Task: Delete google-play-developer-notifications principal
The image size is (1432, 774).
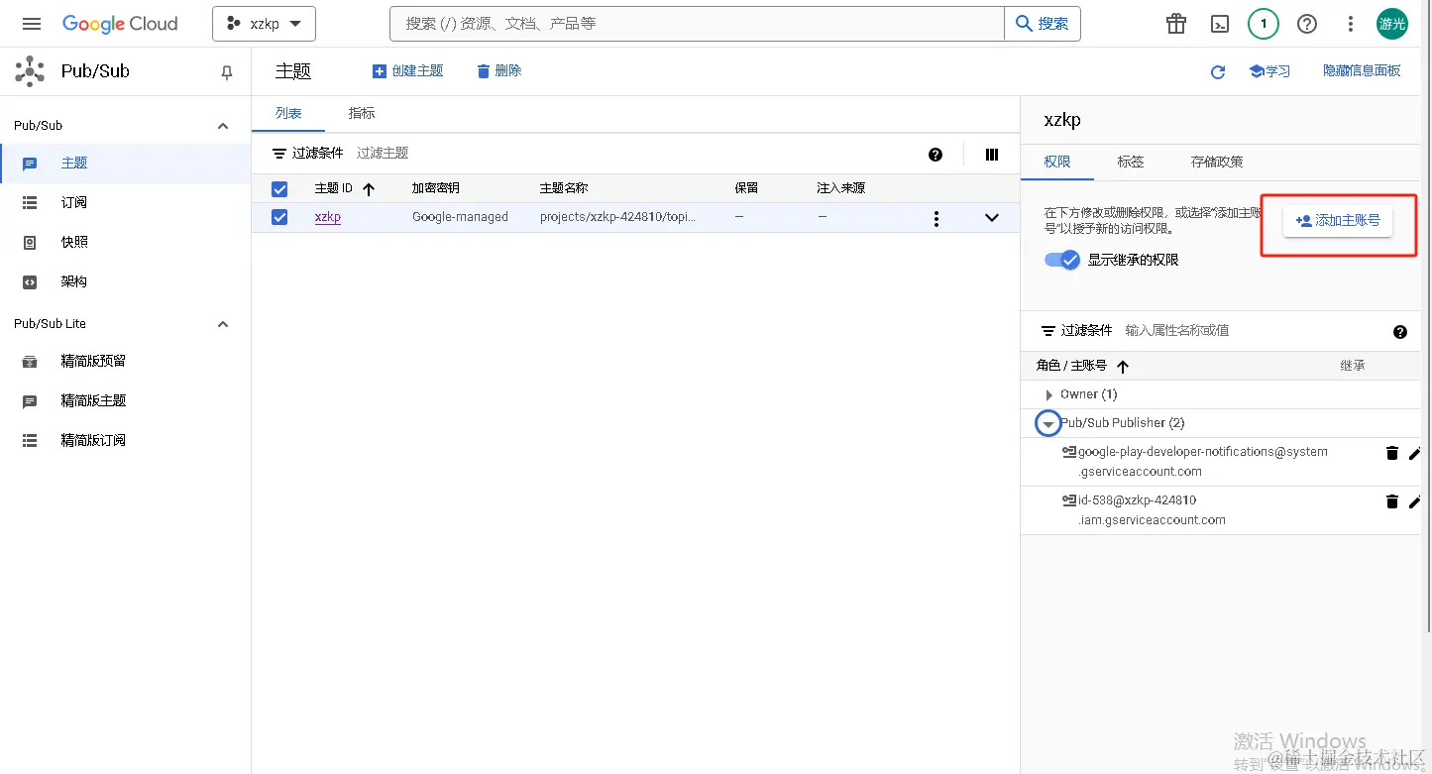Action: 1391,453
